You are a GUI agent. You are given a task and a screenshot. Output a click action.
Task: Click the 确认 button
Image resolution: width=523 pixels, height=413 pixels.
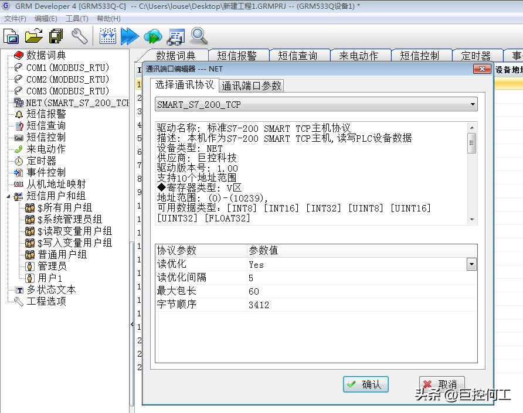pyautogui.click(x=365, y=384)
